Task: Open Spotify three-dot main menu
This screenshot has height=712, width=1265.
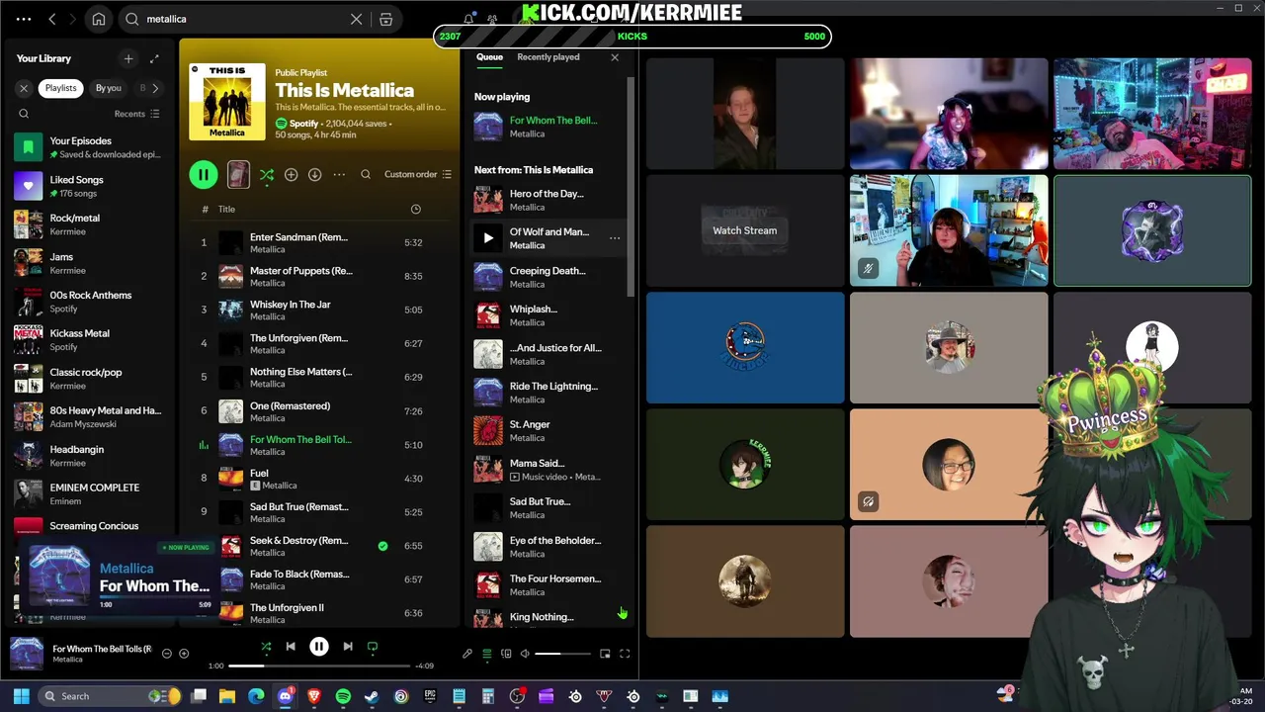Action: pos(24,19)
